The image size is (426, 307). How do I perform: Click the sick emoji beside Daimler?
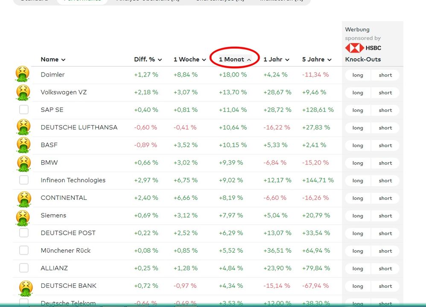point(22,74)
